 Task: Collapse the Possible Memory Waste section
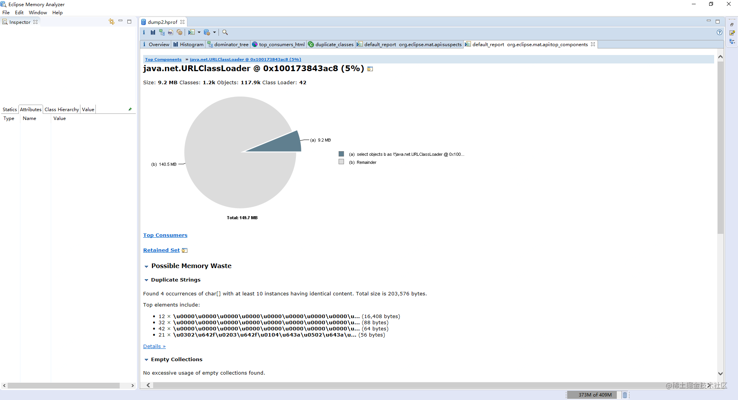coord(146,266)
